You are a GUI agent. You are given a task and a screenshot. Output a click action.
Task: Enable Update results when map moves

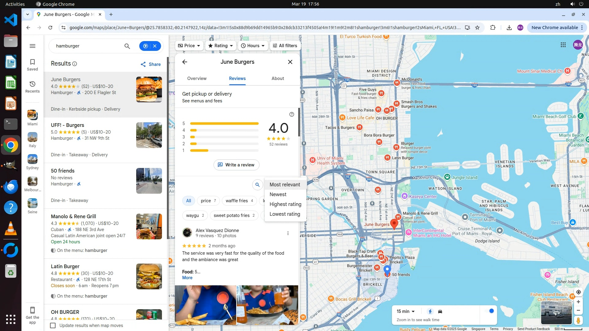pos(53,325)
